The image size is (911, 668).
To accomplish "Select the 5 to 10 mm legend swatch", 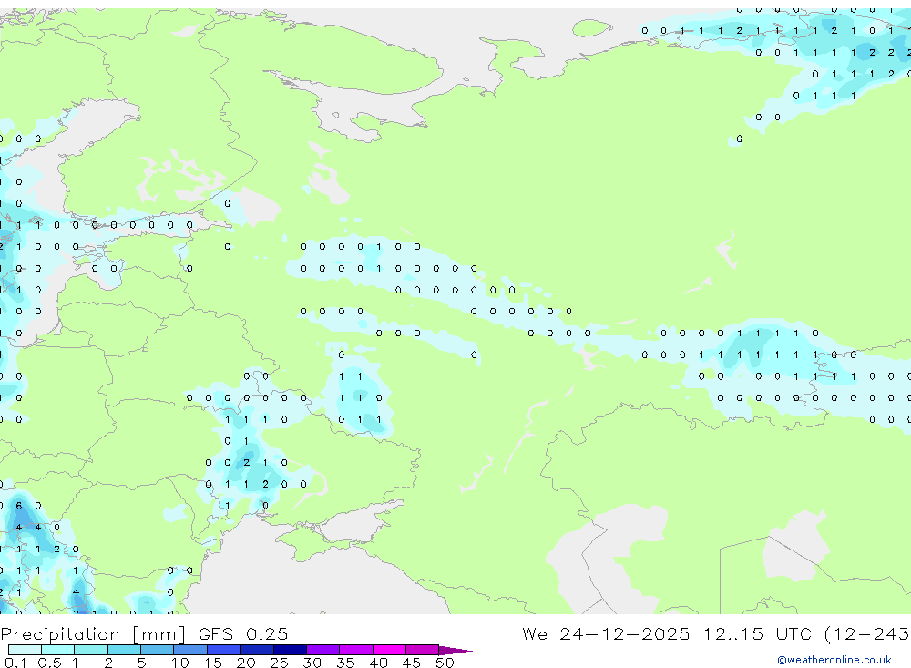I will (157, 650).
